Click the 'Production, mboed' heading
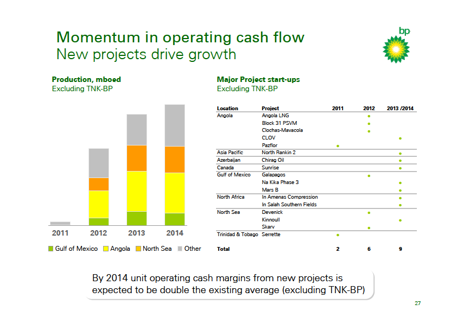The image size is (457, 323). pyautogui.click(x=86, y=79)
